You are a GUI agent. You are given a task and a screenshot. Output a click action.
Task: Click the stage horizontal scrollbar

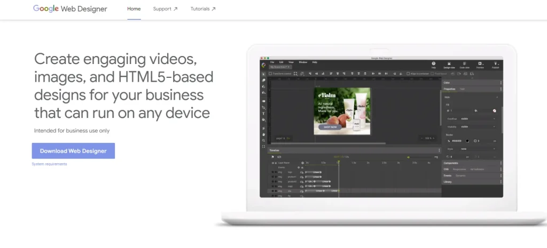(x=328, y=143)
